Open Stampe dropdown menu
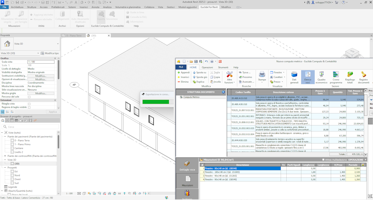The image size is (373, 200). click(262, 77)
